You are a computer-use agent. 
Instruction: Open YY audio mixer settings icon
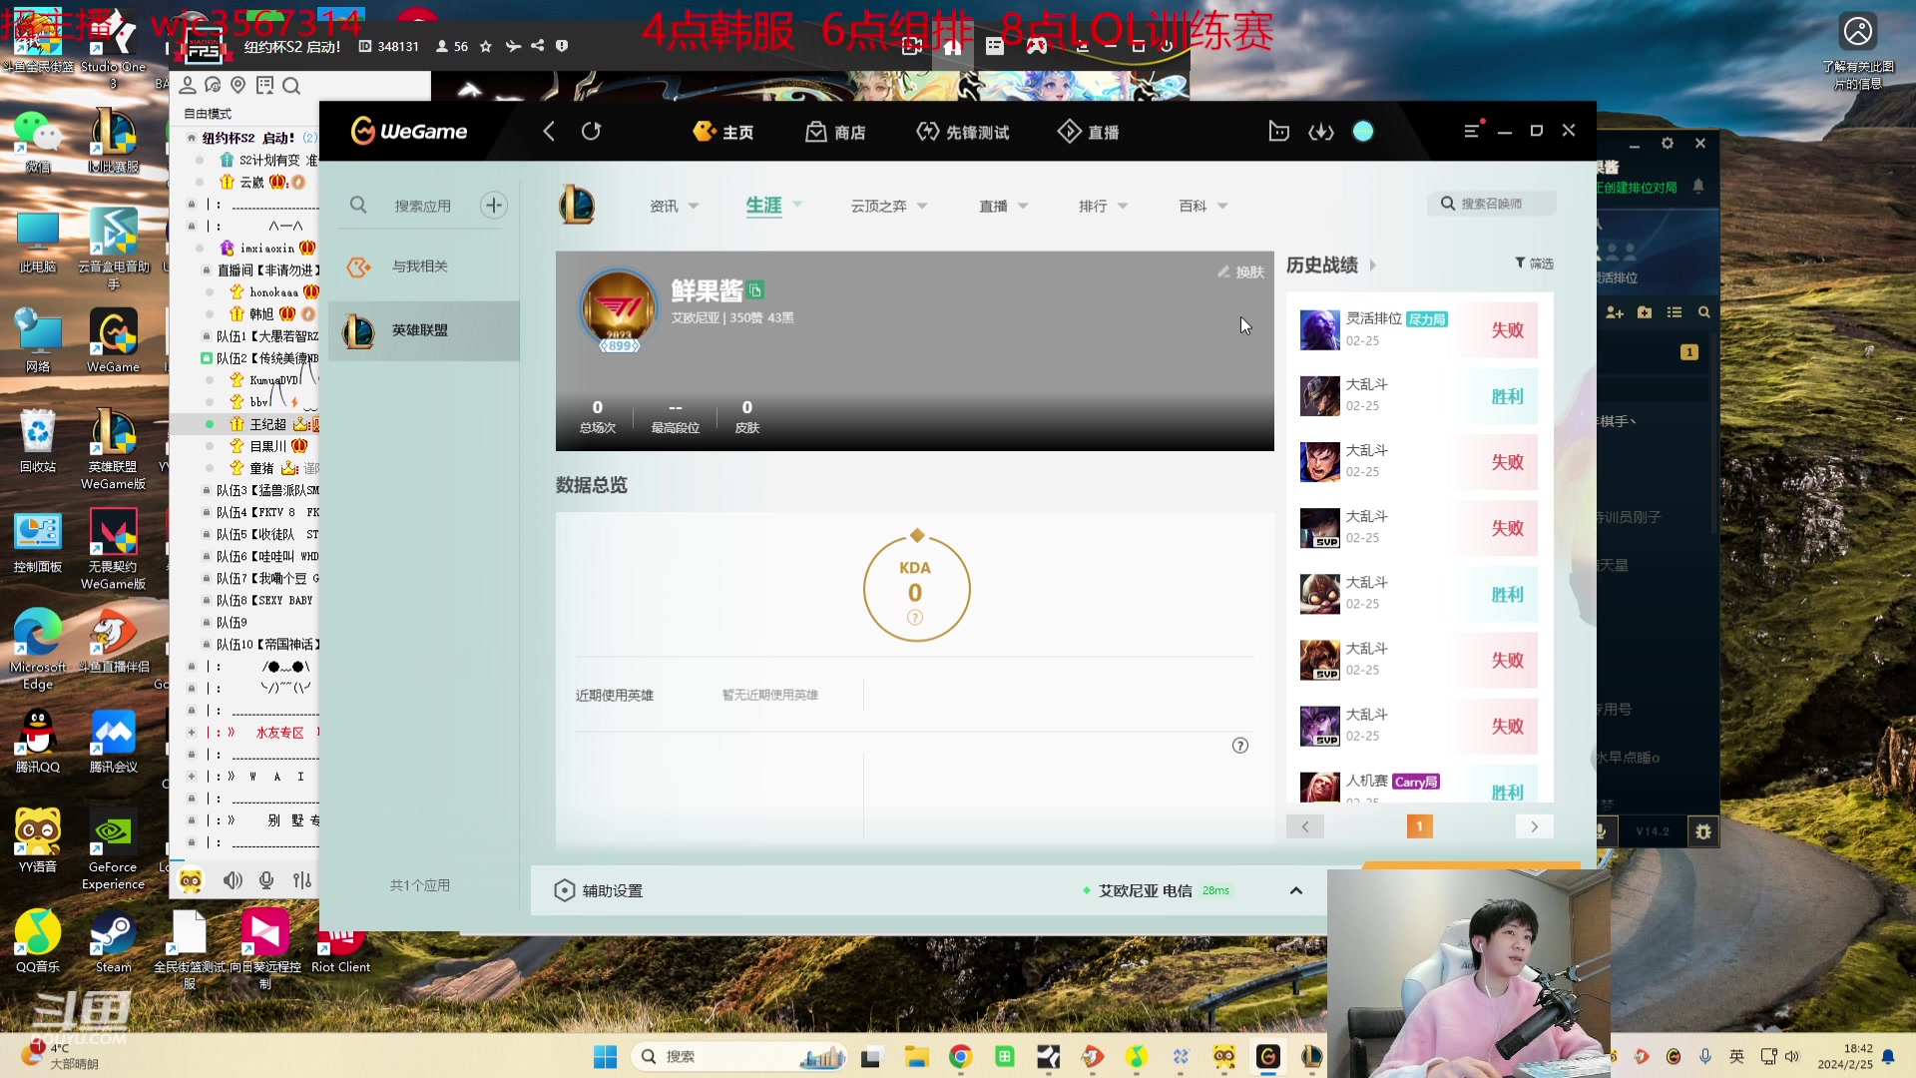pos(302,879)
